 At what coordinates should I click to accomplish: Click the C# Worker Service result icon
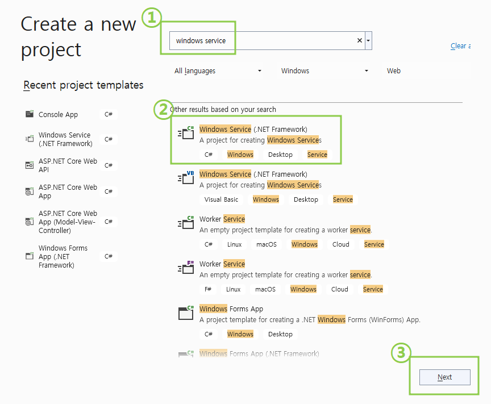click(x=186, y=222)
